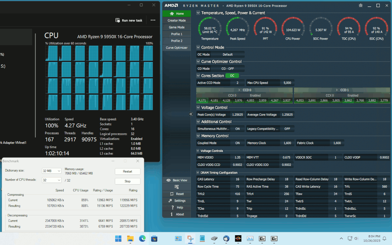Toggle the green OC switch in Cores Section
Screen dimensions: 392x245
tap(232, 76)
